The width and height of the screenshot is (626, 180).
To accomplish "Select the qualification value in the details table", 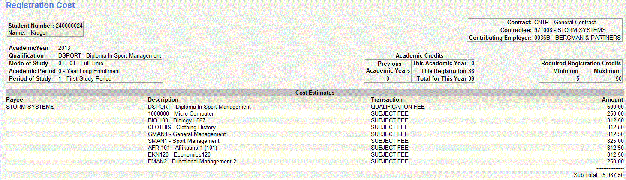I will [109, 56].
